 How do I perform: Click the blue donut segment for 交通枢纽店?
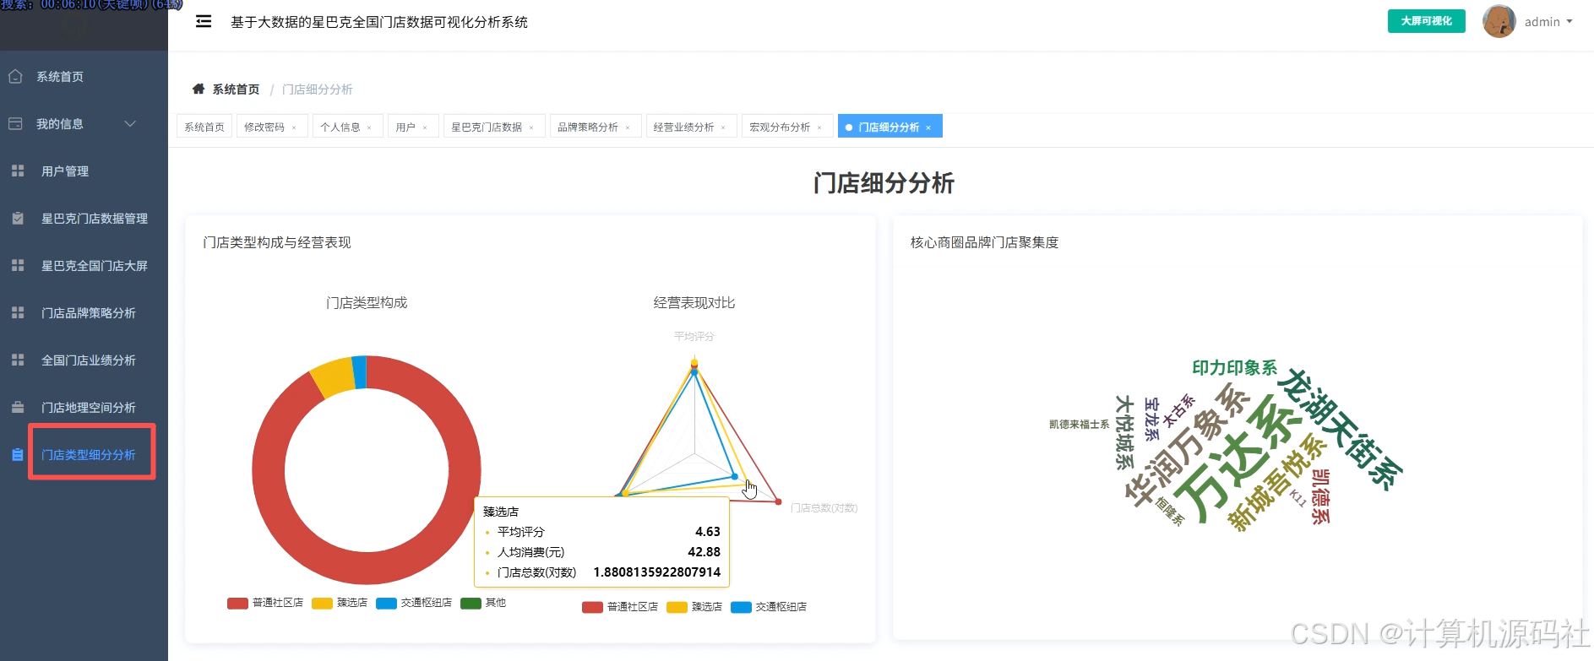pyautogui.click(x=359, y=372)
